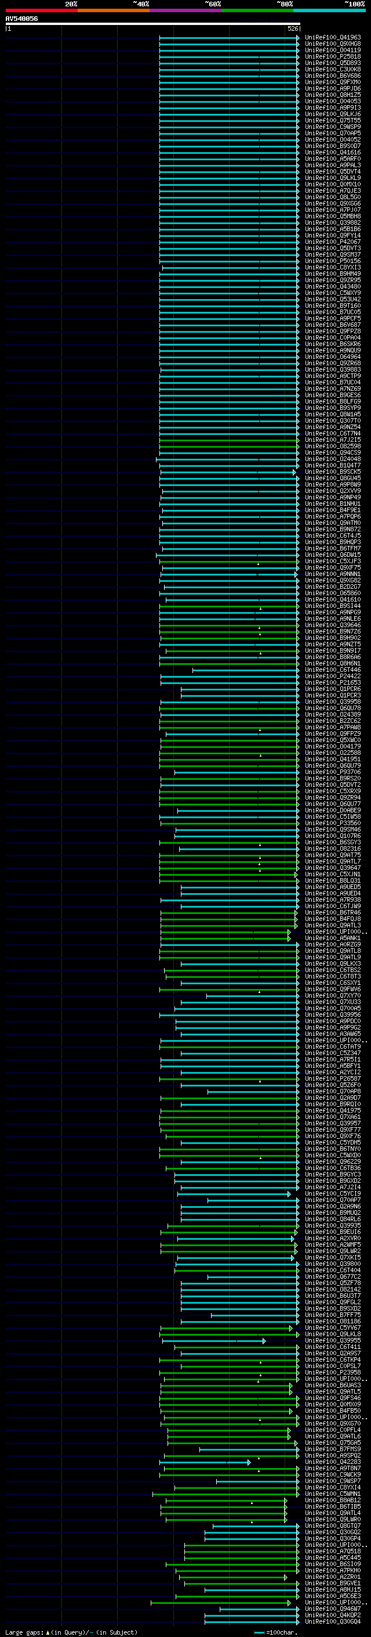Click the orange ~40% identity legend segment

(114, 10)
